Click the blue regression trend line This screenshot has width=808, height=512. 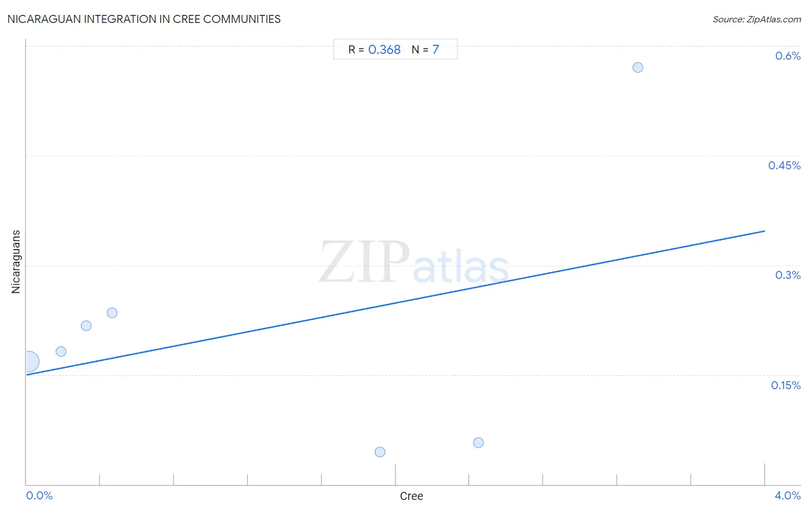point(395,302)
